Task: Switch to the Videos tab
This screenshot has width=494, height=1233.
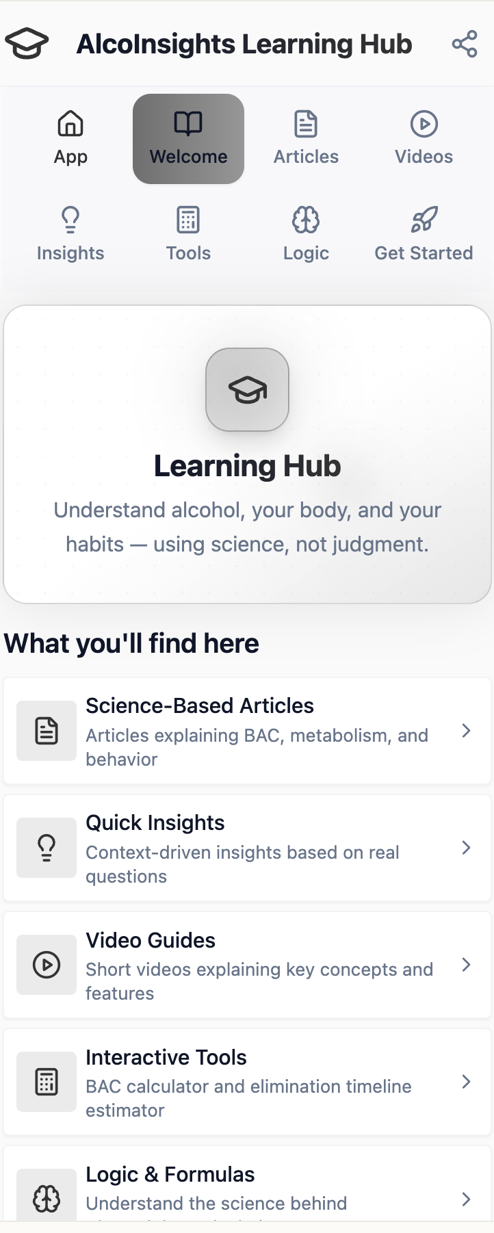Action: click(x=424, y=139)
